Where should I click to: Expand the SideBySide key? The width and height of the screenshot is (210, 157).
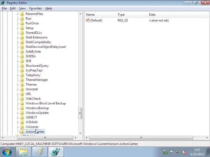[x=18, y=52]
